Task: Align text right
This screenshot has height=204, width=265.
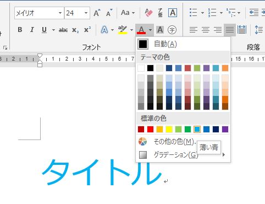Action: tap(218, 30)
